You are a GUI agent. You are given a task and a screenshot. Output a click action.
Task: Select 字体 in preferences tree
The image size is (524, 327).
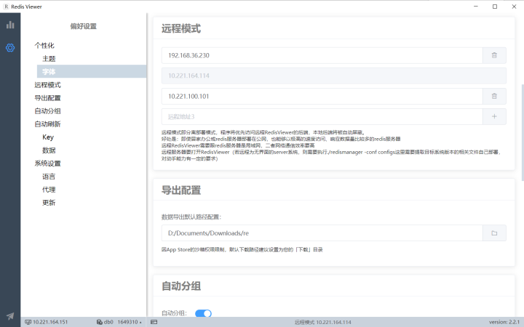92,71
